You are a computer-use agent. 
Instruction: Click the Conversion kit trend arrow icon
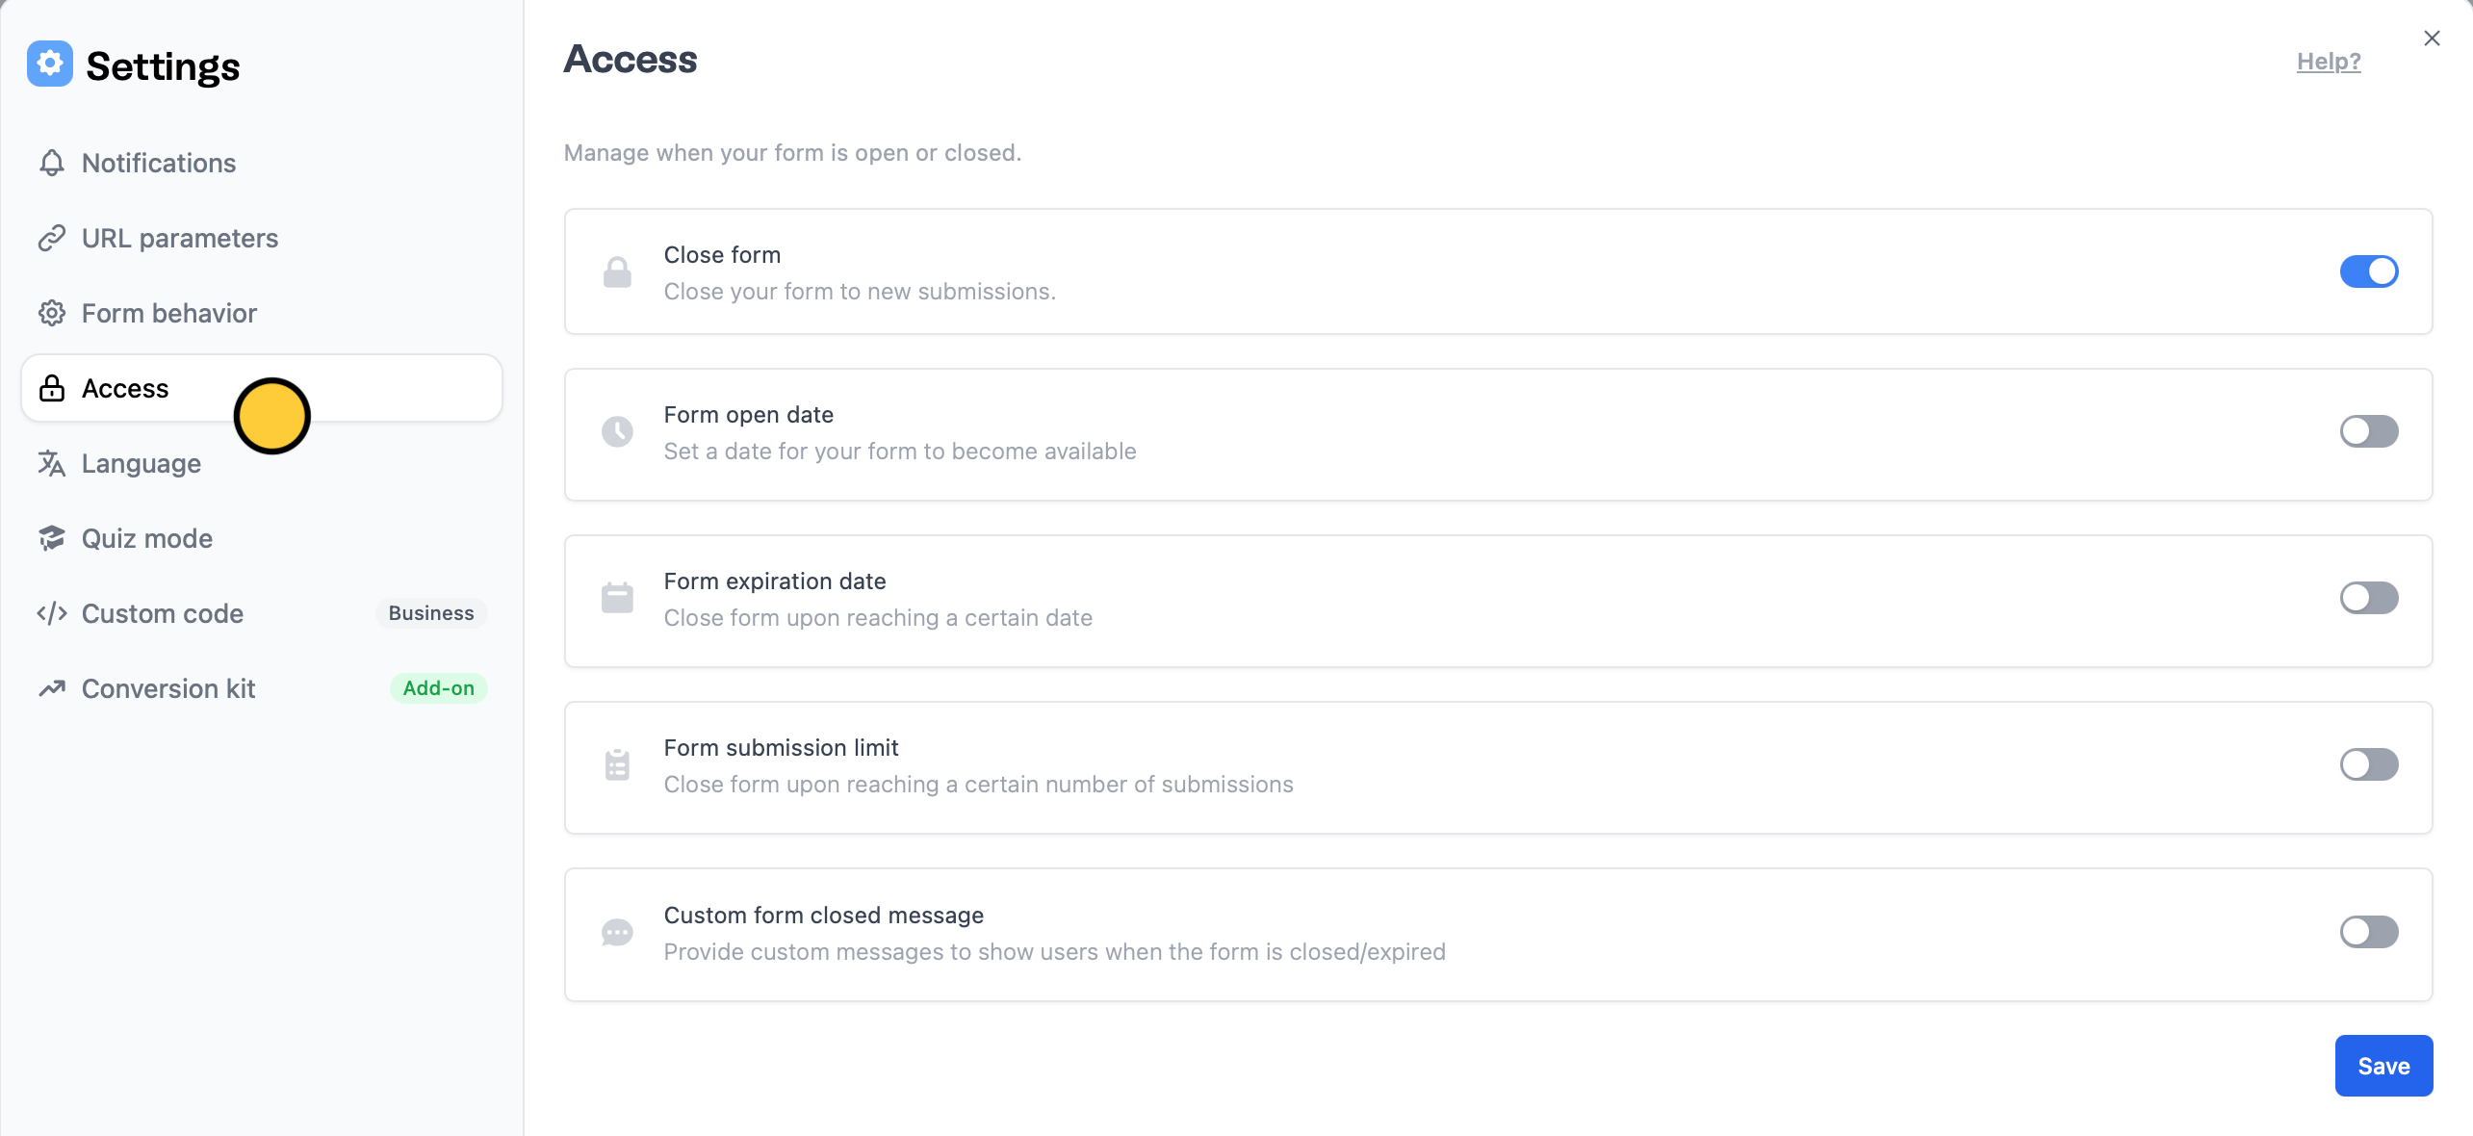coord(52,688)
